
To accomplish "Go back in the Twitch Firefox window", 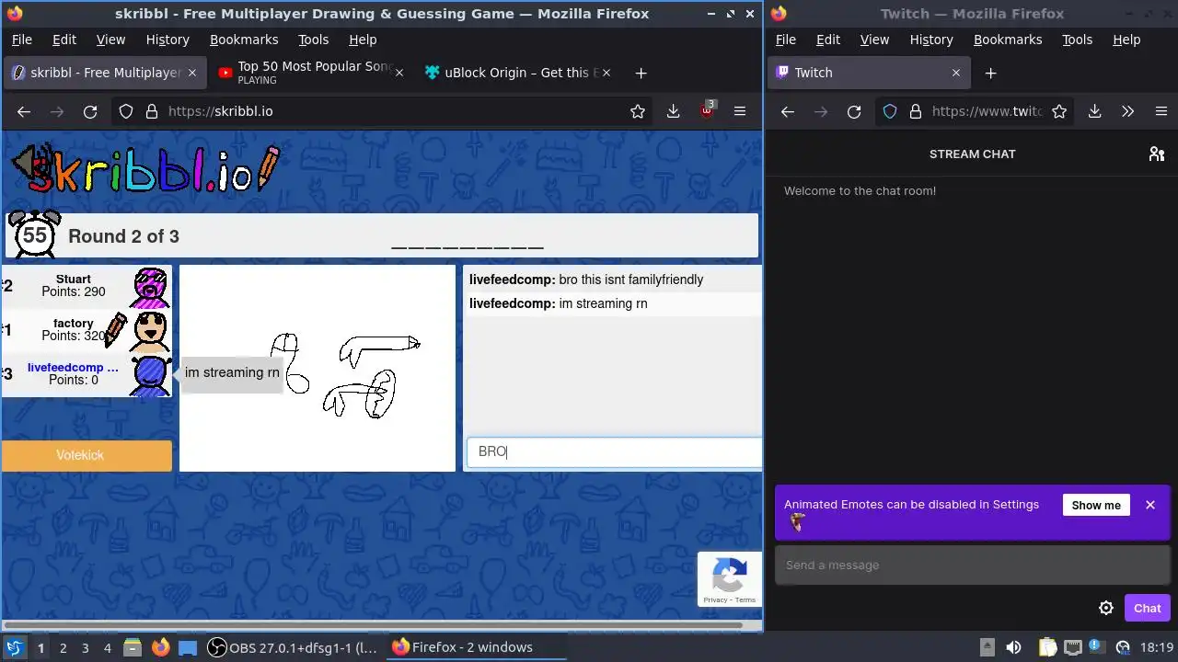I will (787, 111).
